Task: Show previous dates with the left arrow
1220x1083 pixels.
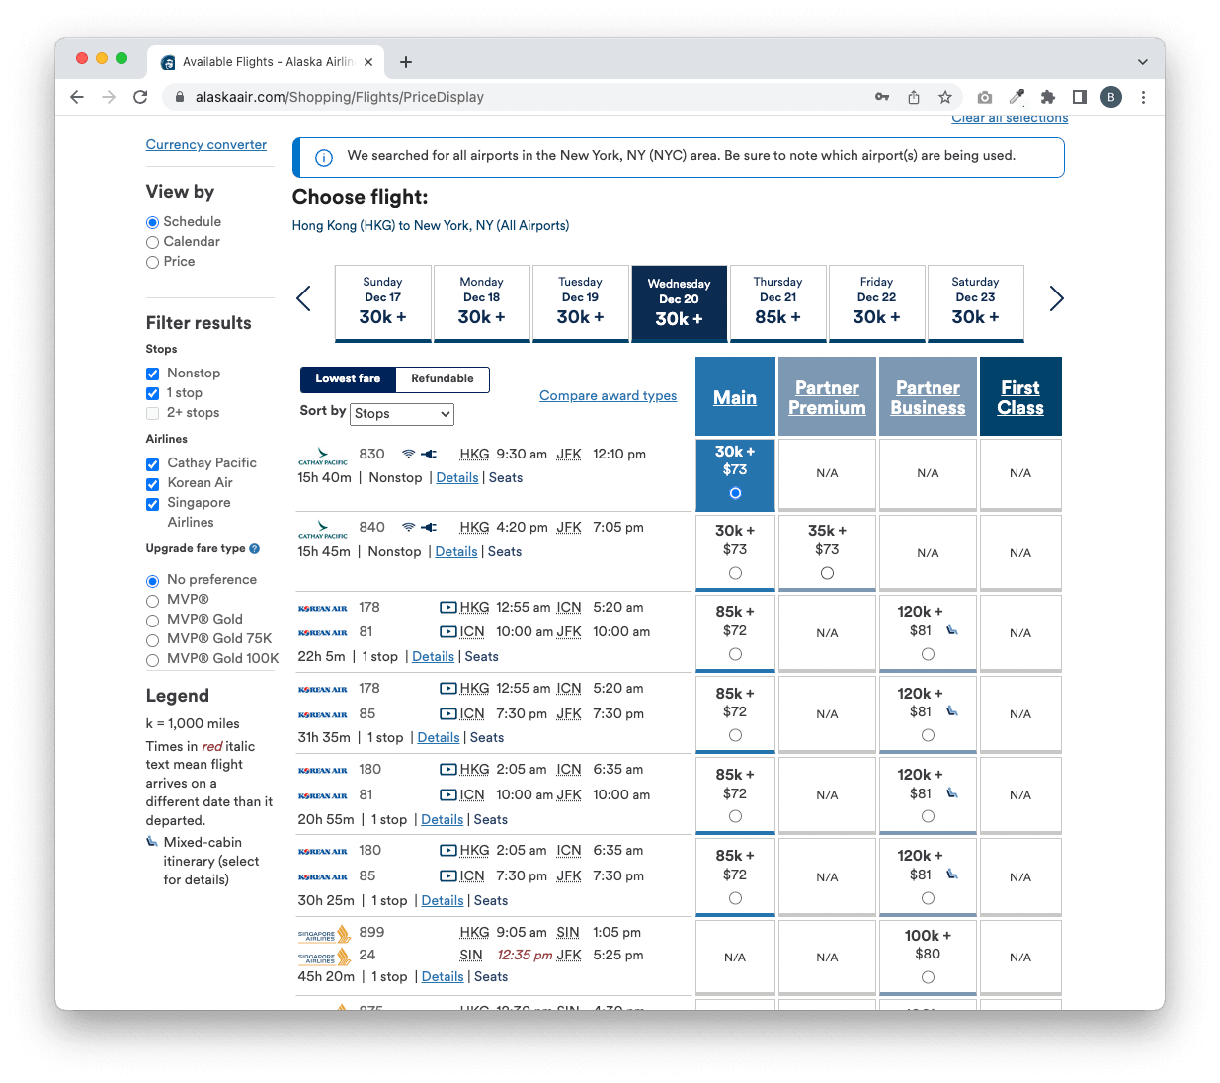Action: coord(304,298)
